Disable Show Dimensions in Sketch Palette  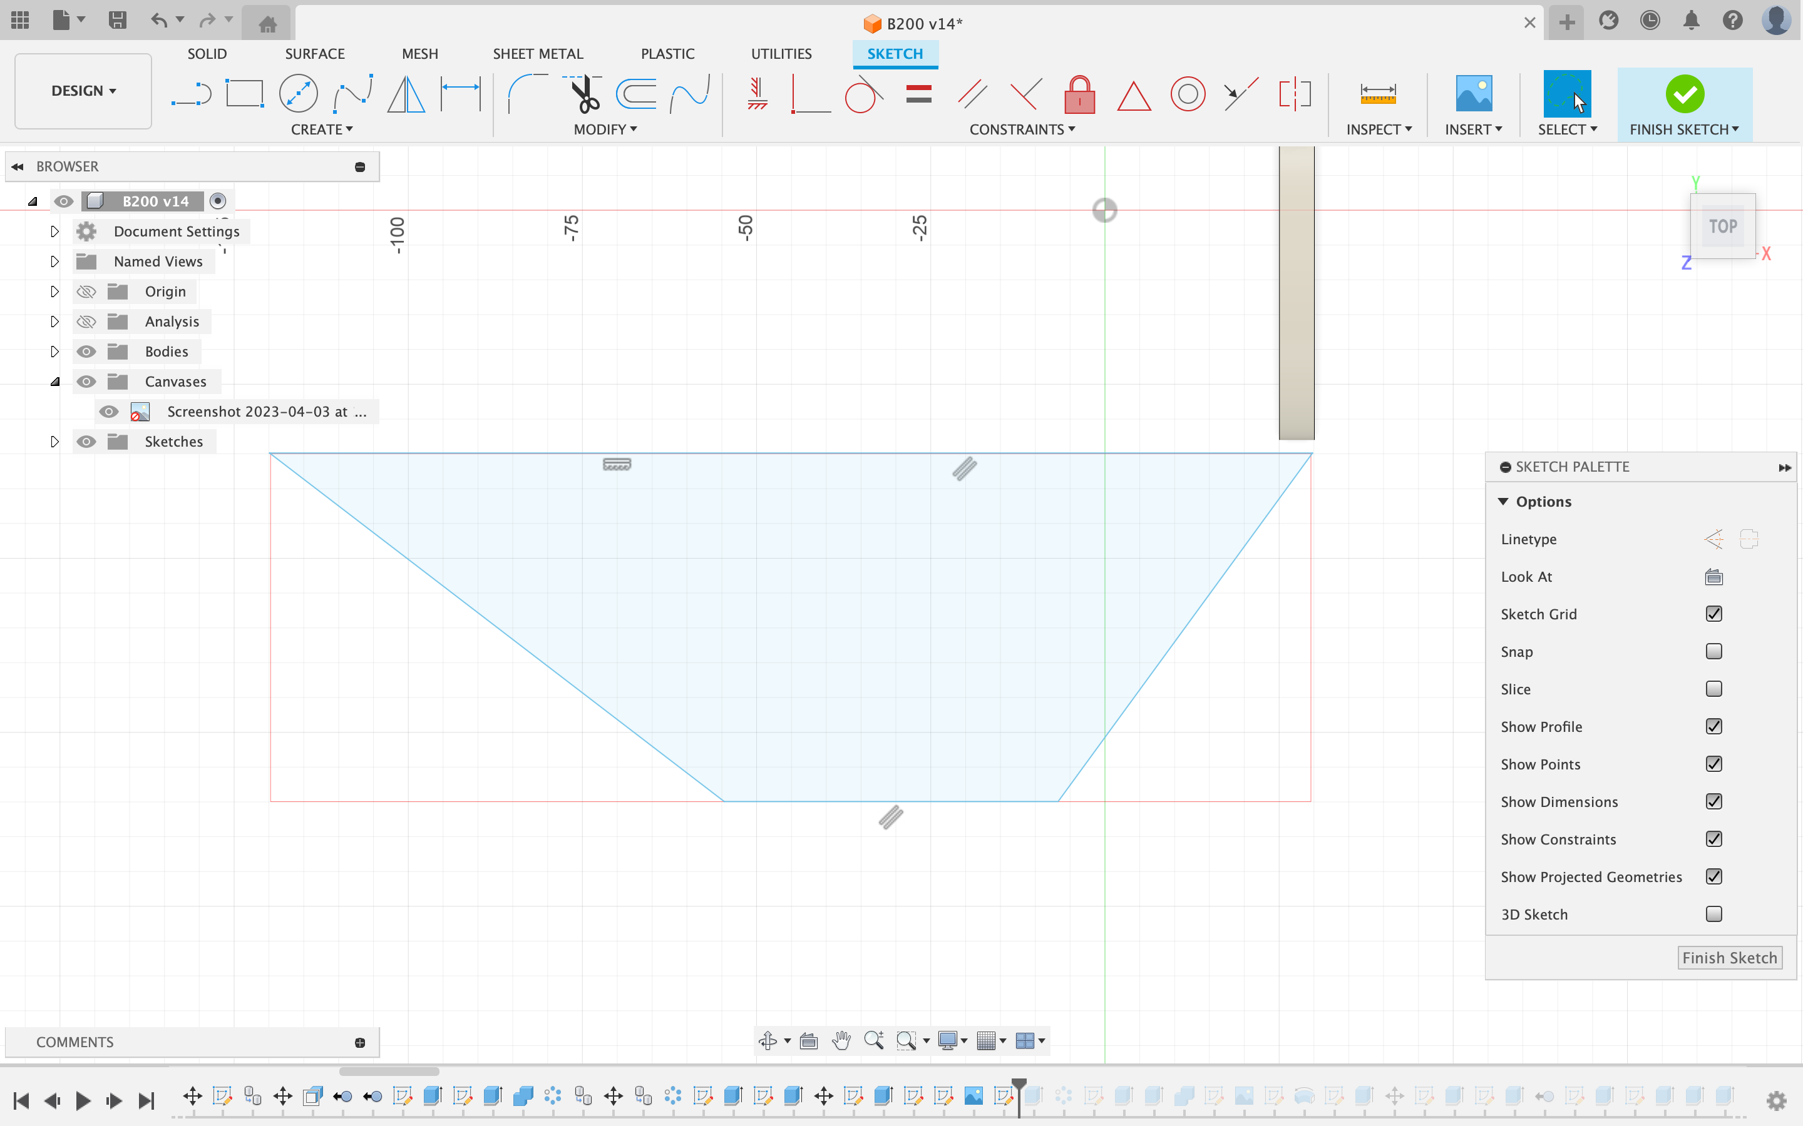click(1713, 801)
